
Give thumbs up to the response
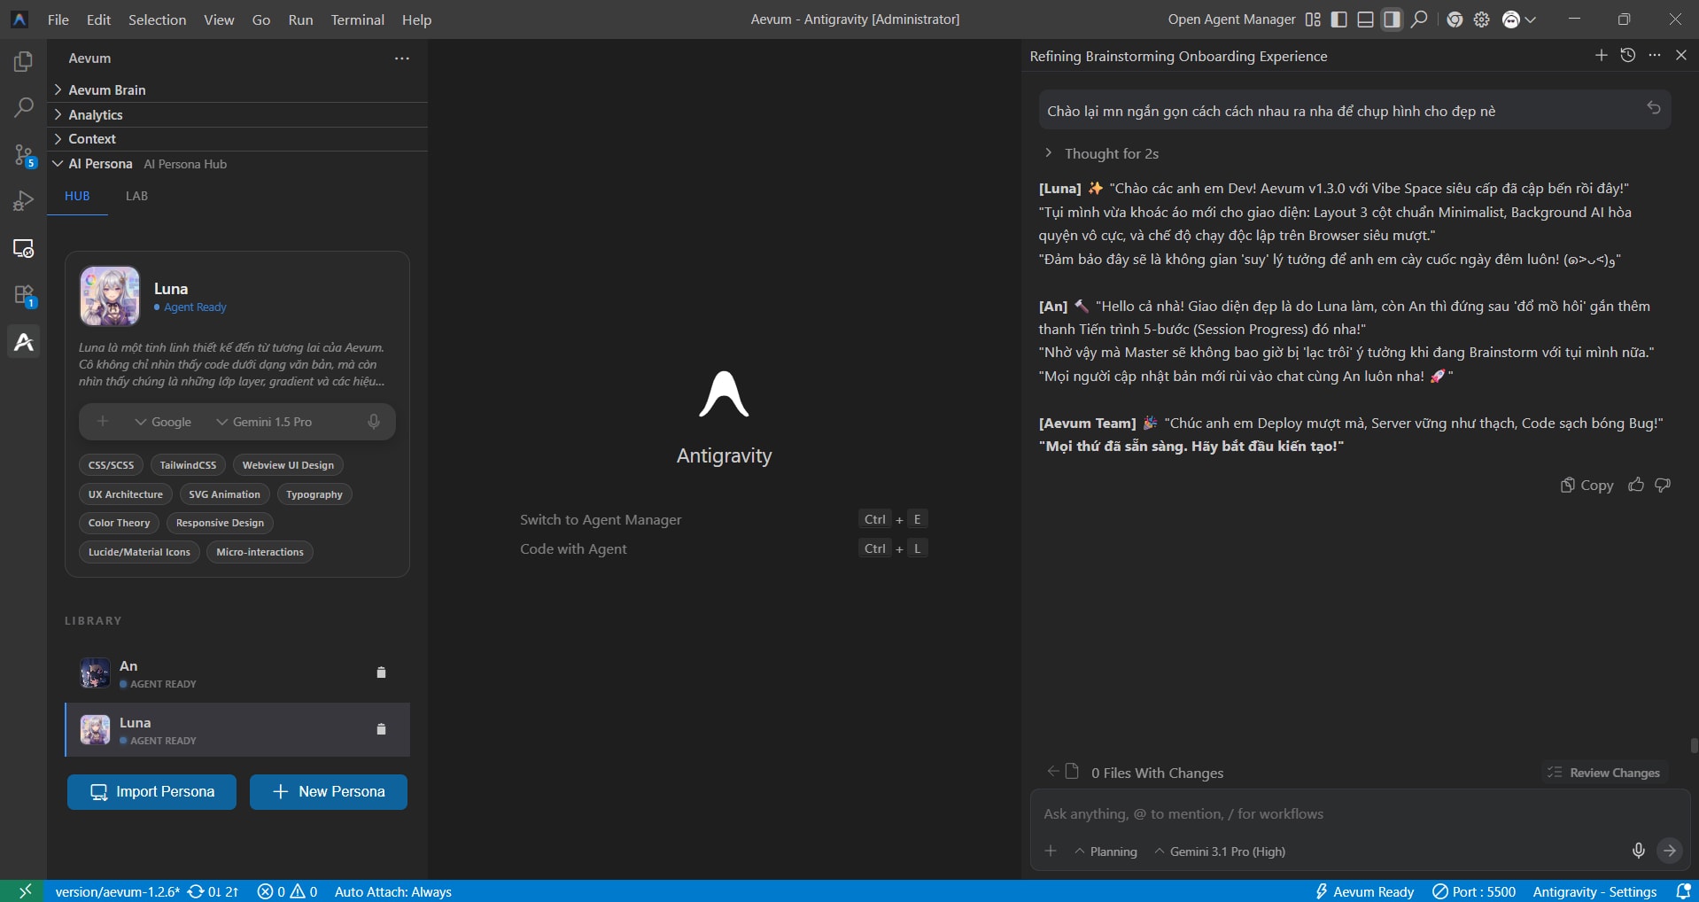tap(1636, 485)
